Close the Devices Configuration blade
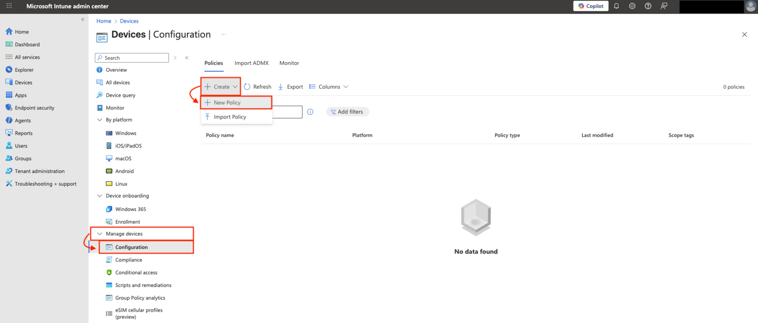 pos(744,35)
